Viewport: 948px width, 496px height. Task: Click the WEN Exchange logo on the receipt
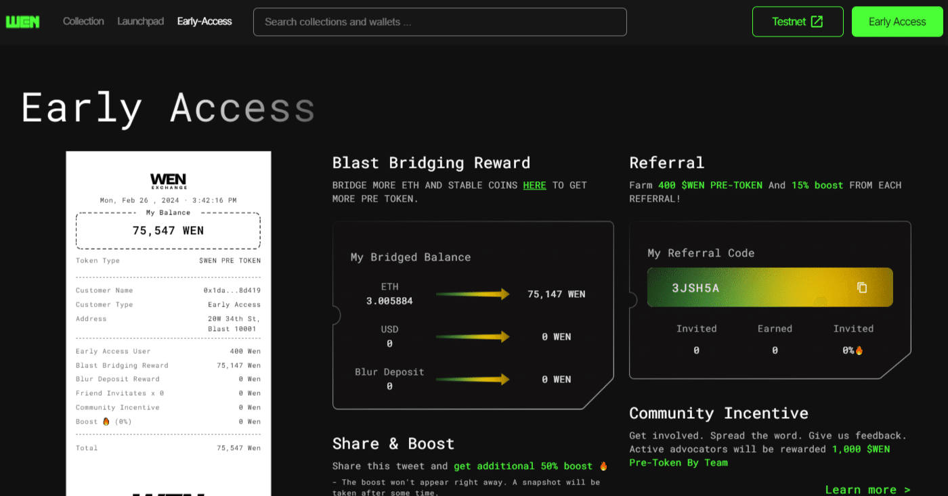click(x=169, y=181)
